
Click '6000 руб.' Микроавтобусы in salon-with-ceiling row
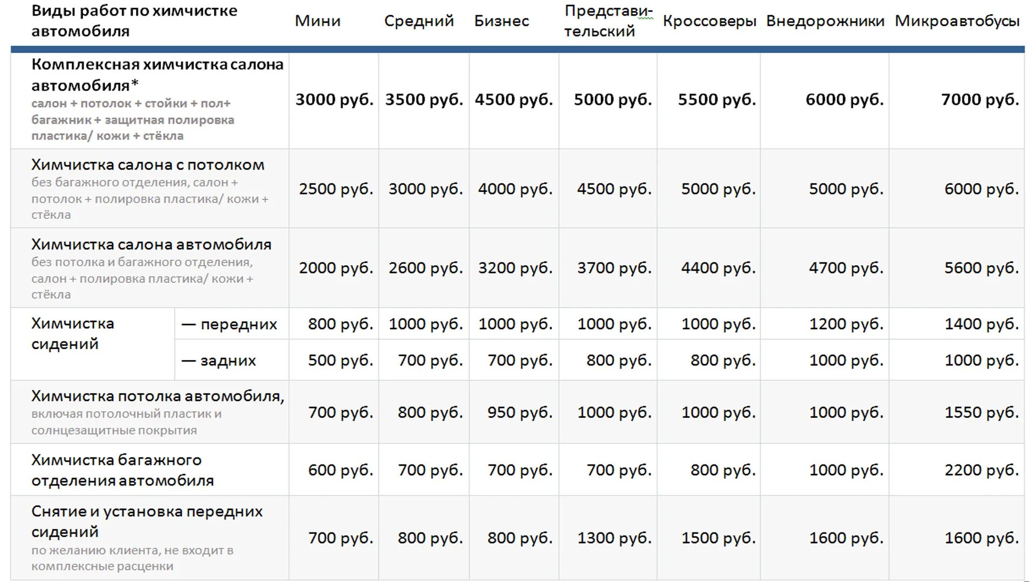click(x=982, y=189)
